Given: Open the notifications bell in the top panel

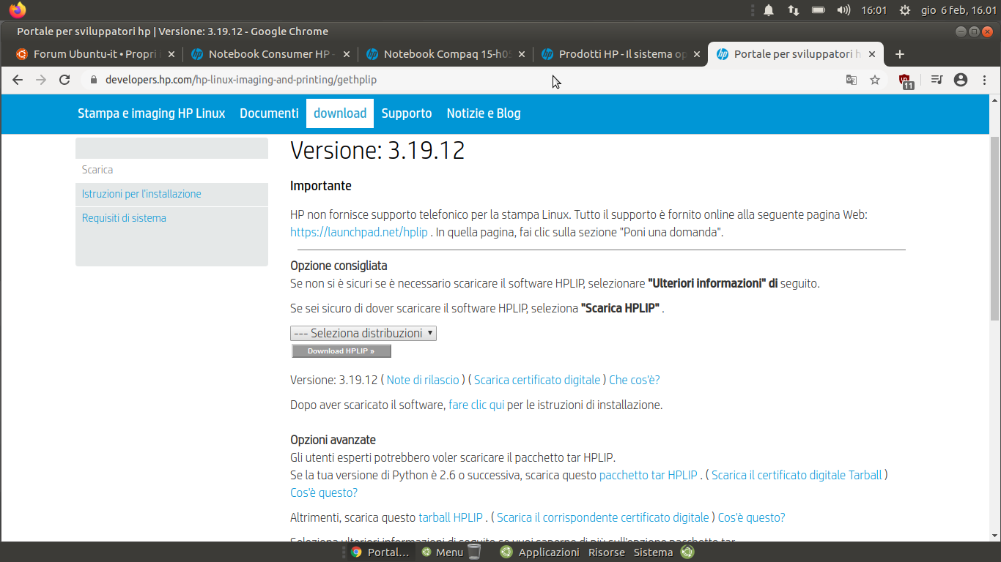Looking at the screenshot, I should coord(769,10).
